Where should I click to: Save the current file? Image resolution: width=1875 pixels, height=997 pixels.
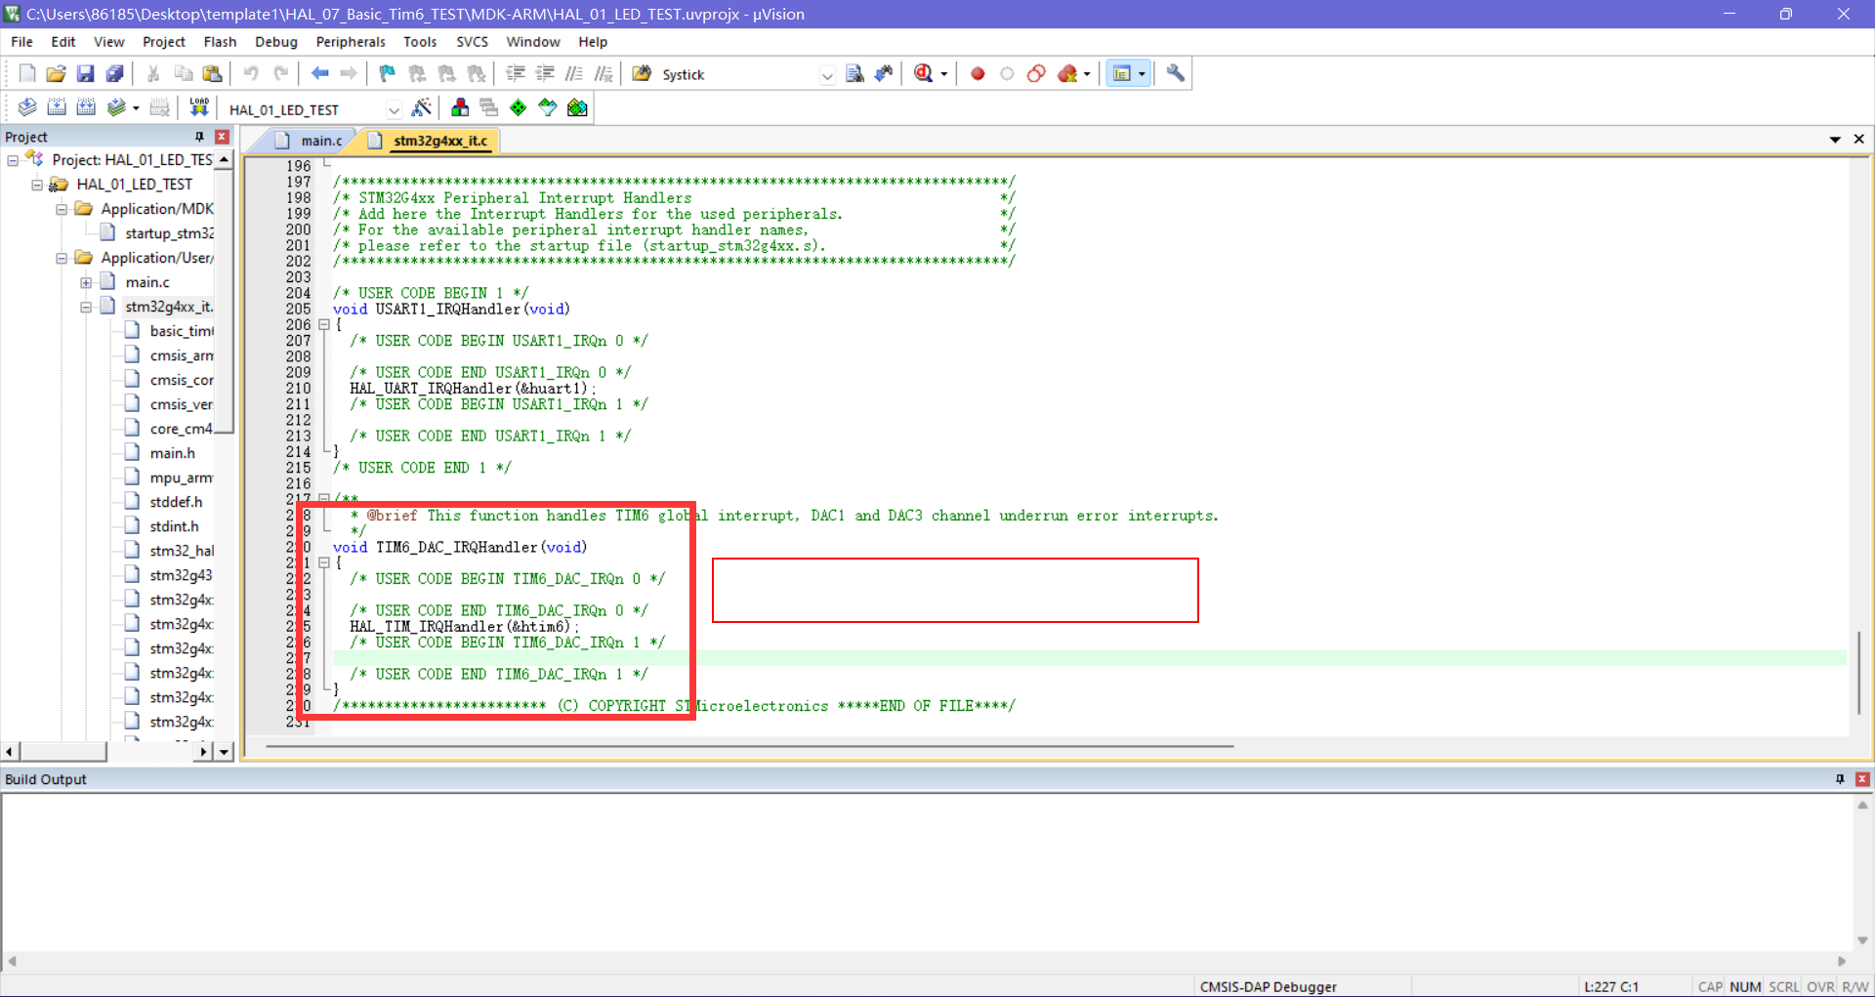click(85, 74)
